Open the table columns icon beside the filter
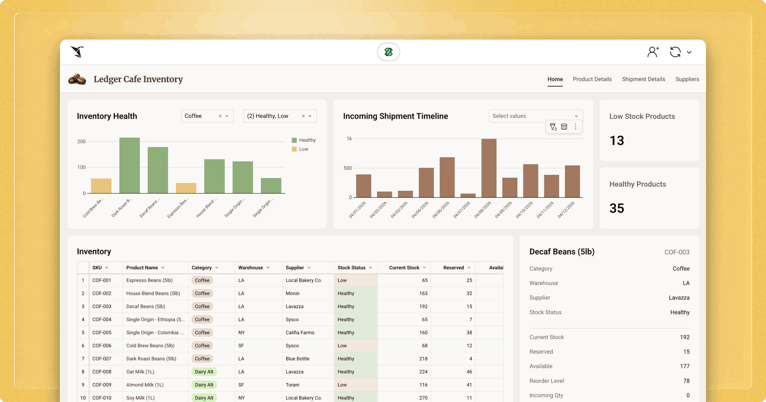 564,127
